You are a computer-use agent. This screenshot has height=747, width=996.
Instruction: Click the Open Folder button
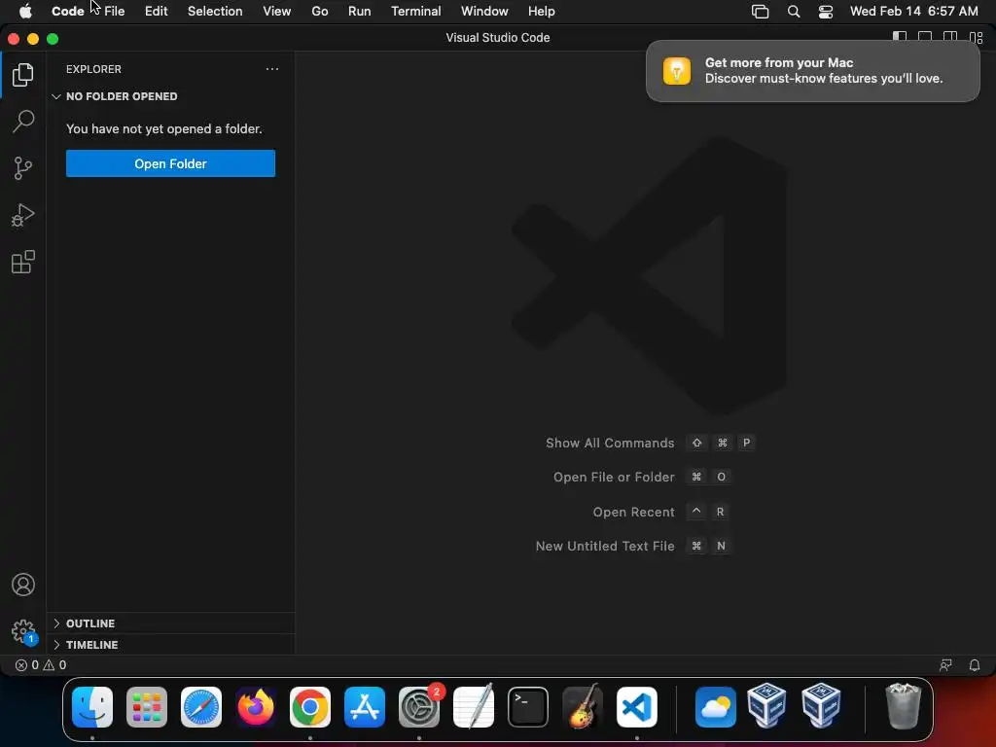(x=170, y=163)
